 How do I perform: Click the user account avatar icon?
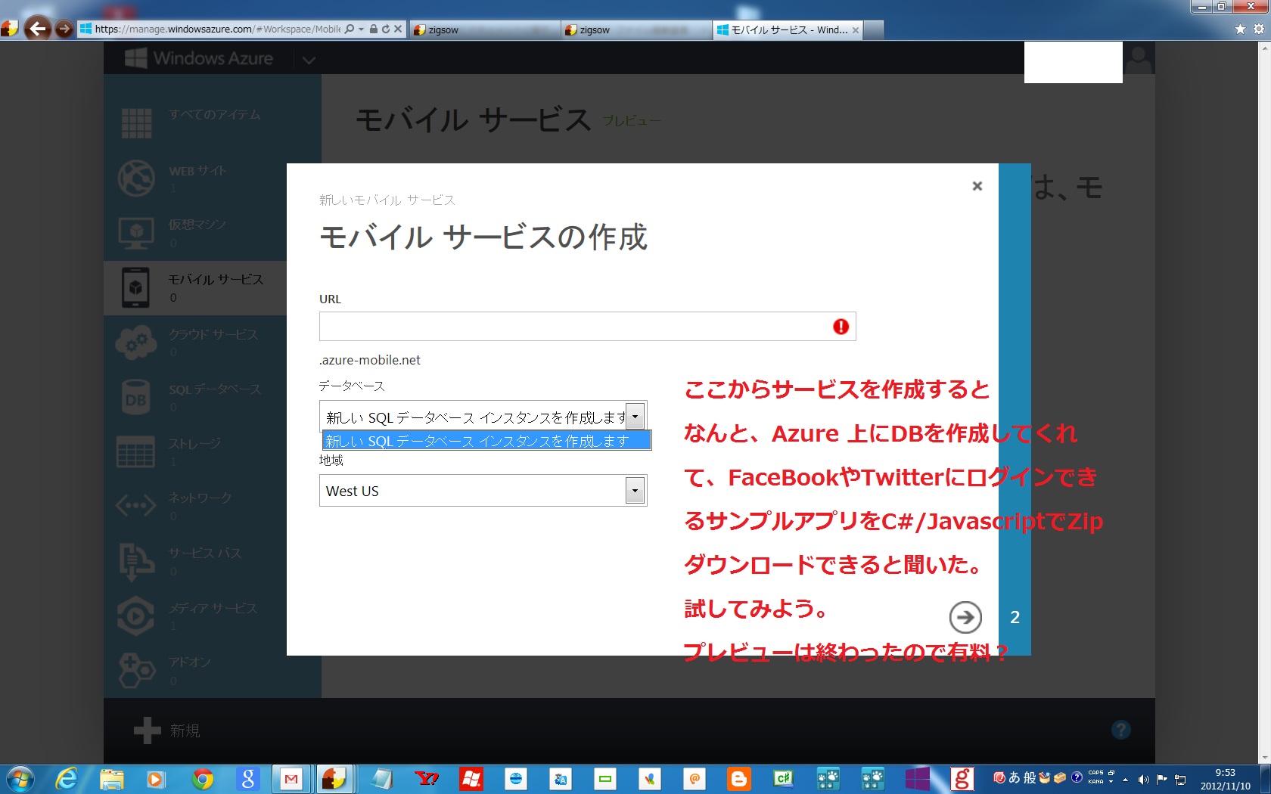(x=1138, y=59)
